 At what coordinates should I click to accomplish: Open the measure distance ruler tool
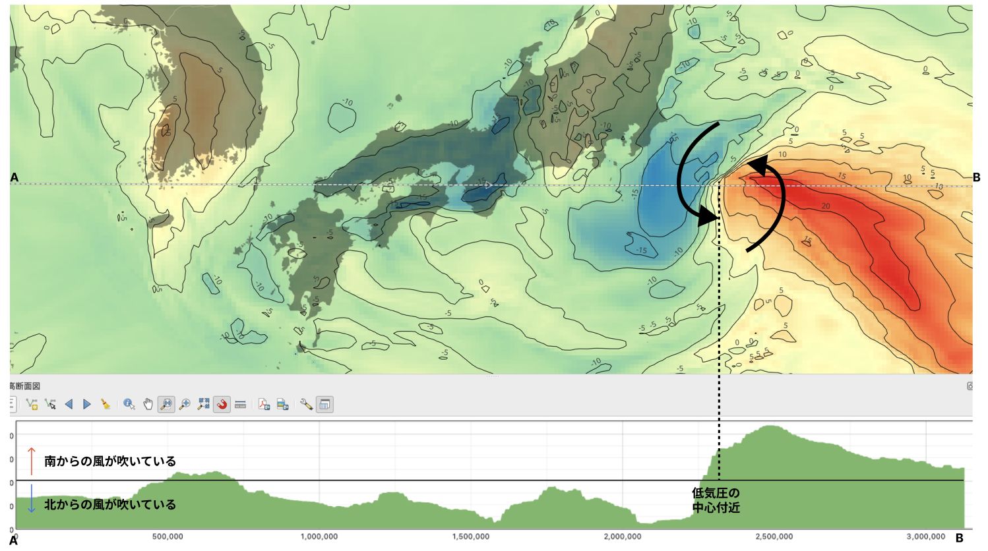click(241, 404)
